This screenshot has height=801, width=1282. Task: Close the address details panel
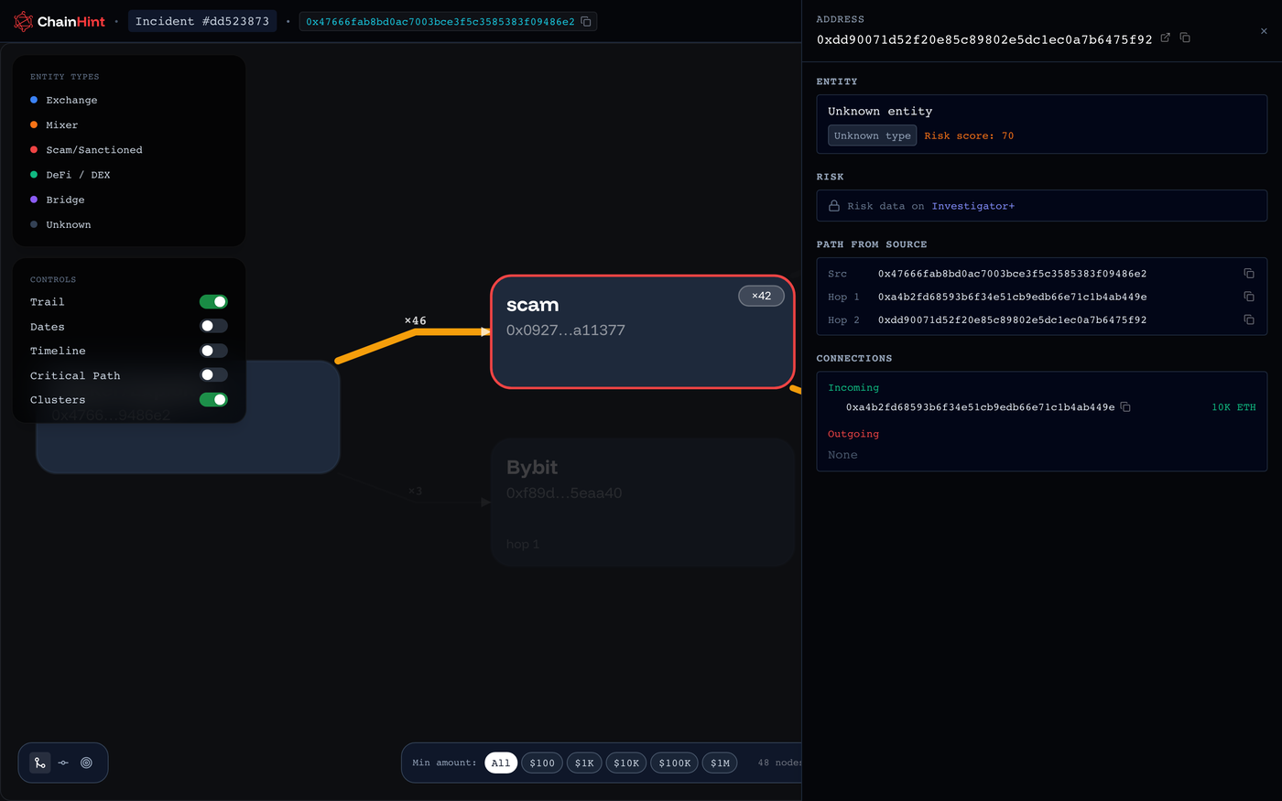1264,31
